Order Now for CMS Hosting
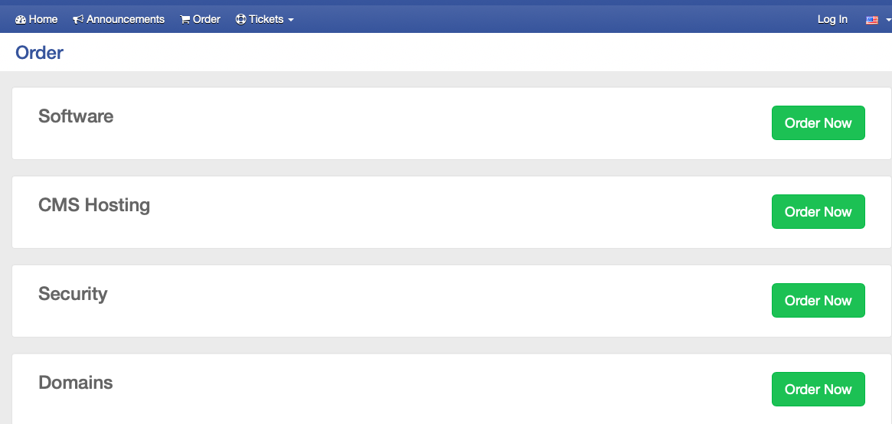The width and height of the screenshot is (892, 424). click(818, 211)
